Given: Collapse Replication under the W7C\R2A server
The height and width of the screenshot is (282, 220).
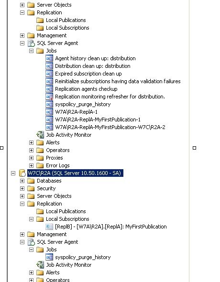Looking at the screenshot, I should [22, 204].
